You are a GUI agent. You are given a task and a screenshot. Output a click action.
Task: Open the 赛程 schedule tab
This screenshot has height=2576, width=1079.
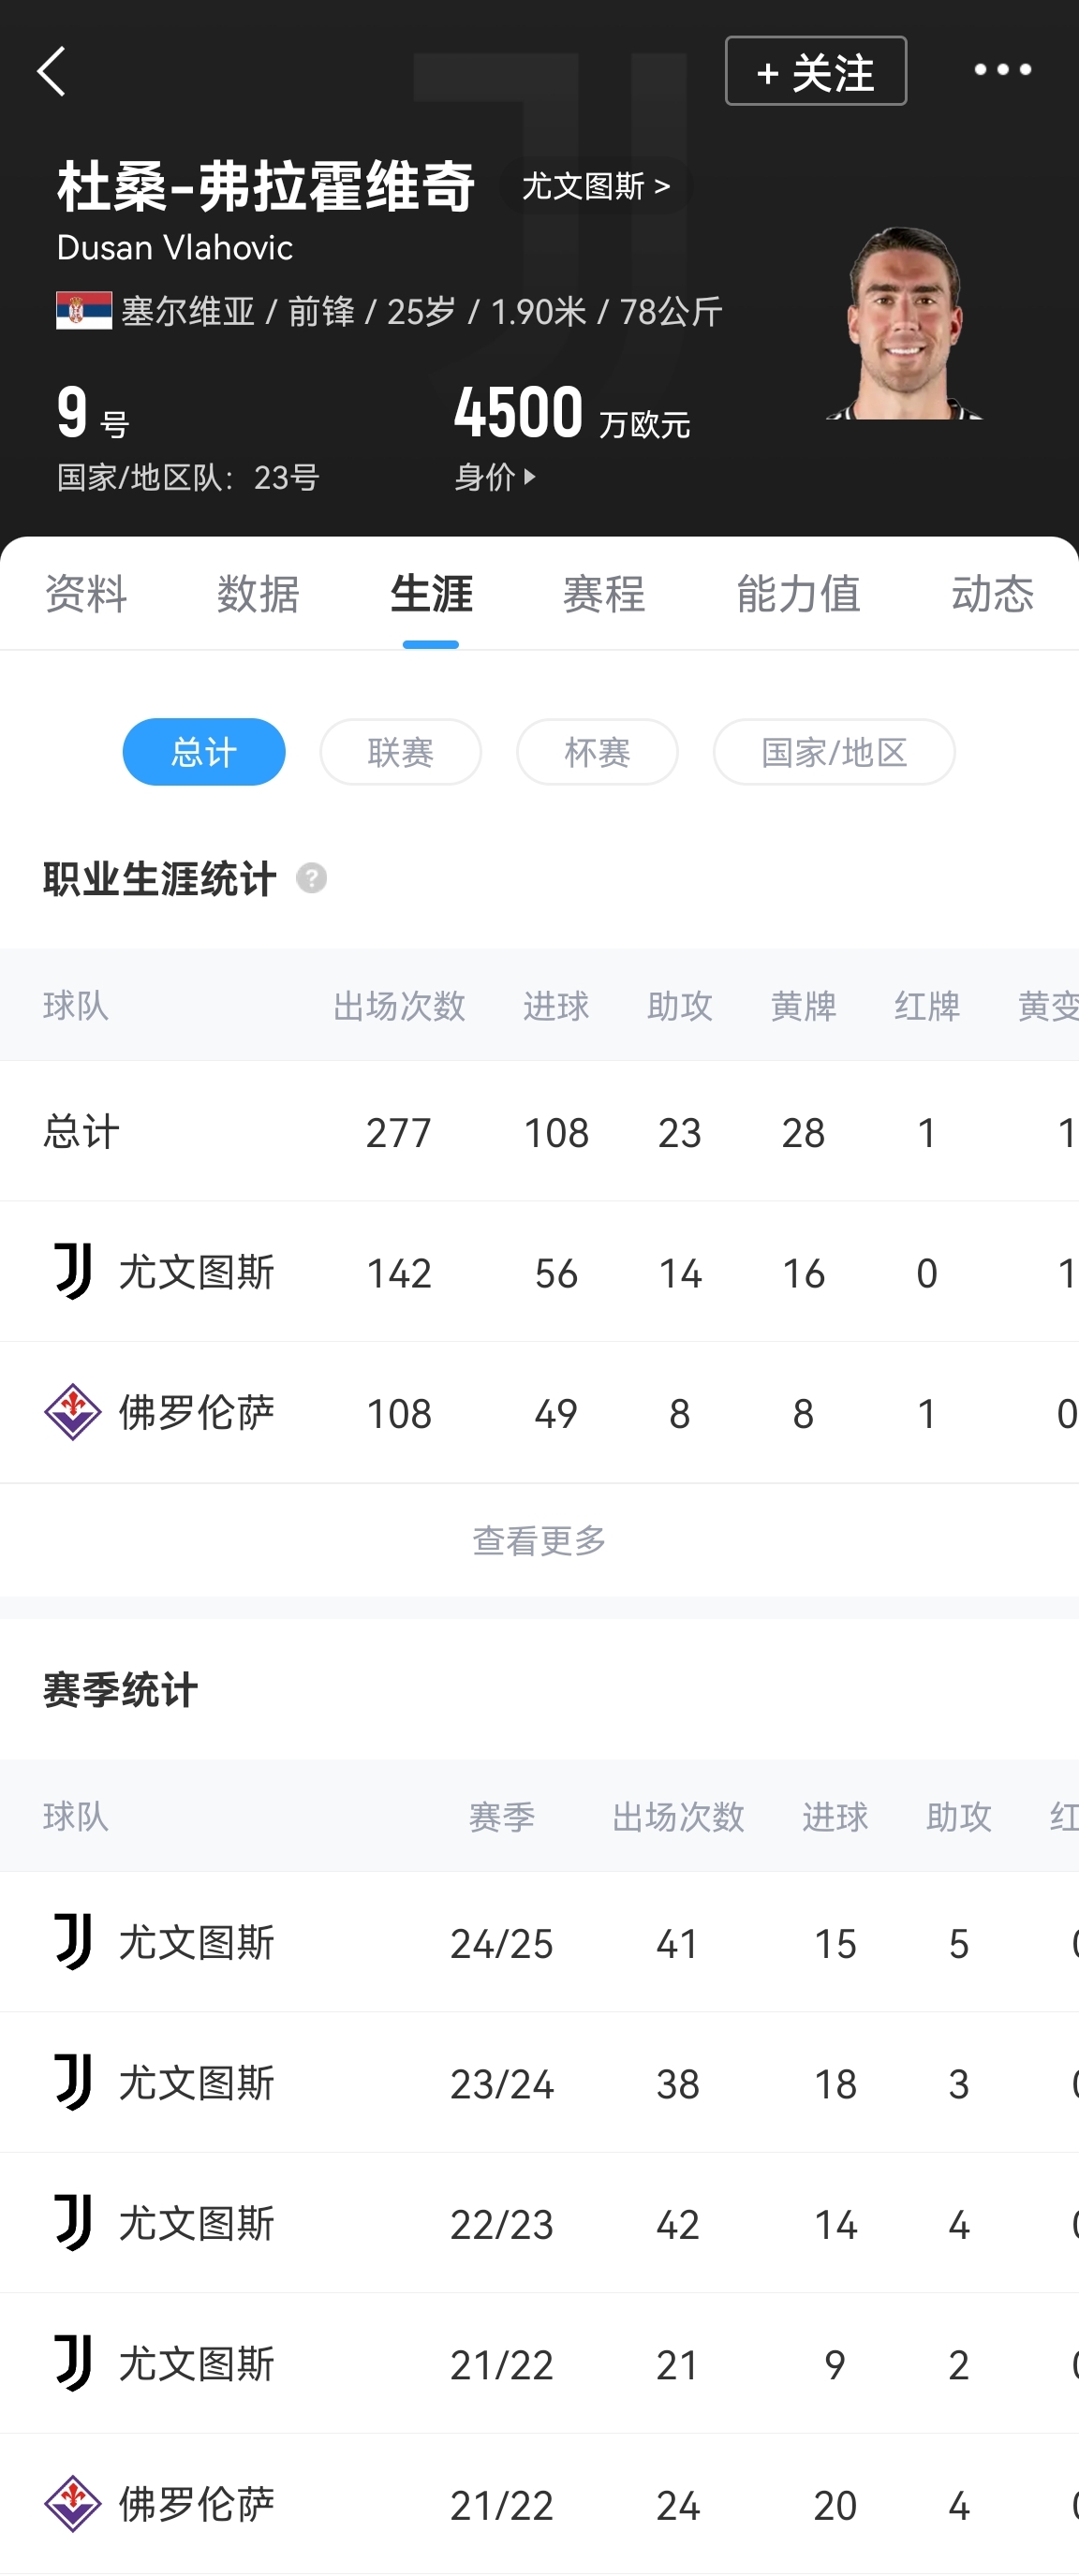604,594
